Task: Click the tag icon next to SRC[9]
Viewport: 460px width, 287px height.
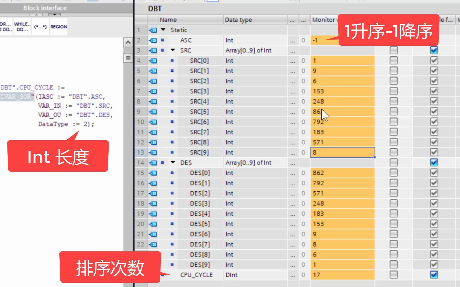Action: [153, 152]
